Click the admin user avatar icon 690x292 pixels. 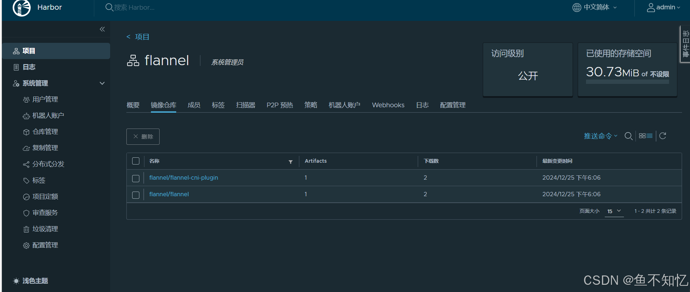pyautogui.click(x=651, y=7)
